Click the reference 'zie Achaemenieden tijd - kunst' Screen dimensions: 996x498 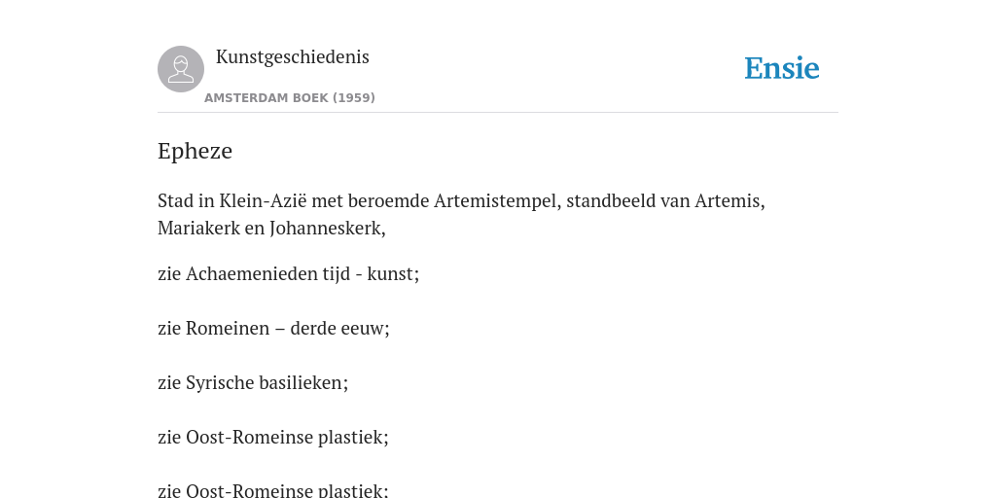point(288,273)
